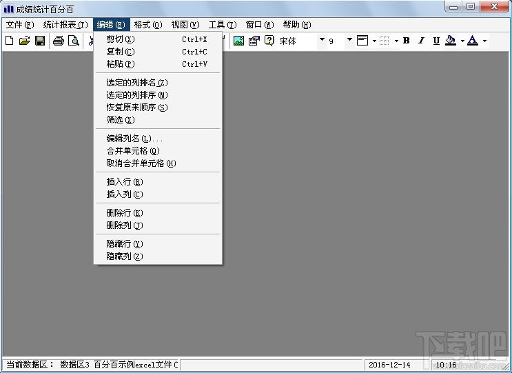Click the New document toolbar icon
512x373 pixels.
pos(10,41)
